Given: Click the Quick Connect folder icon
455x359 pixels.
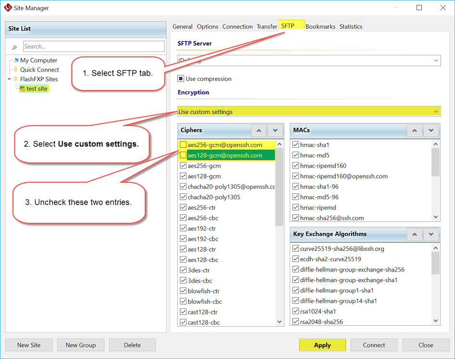Looking at the screenshot, I should click(x=16, y=69).
